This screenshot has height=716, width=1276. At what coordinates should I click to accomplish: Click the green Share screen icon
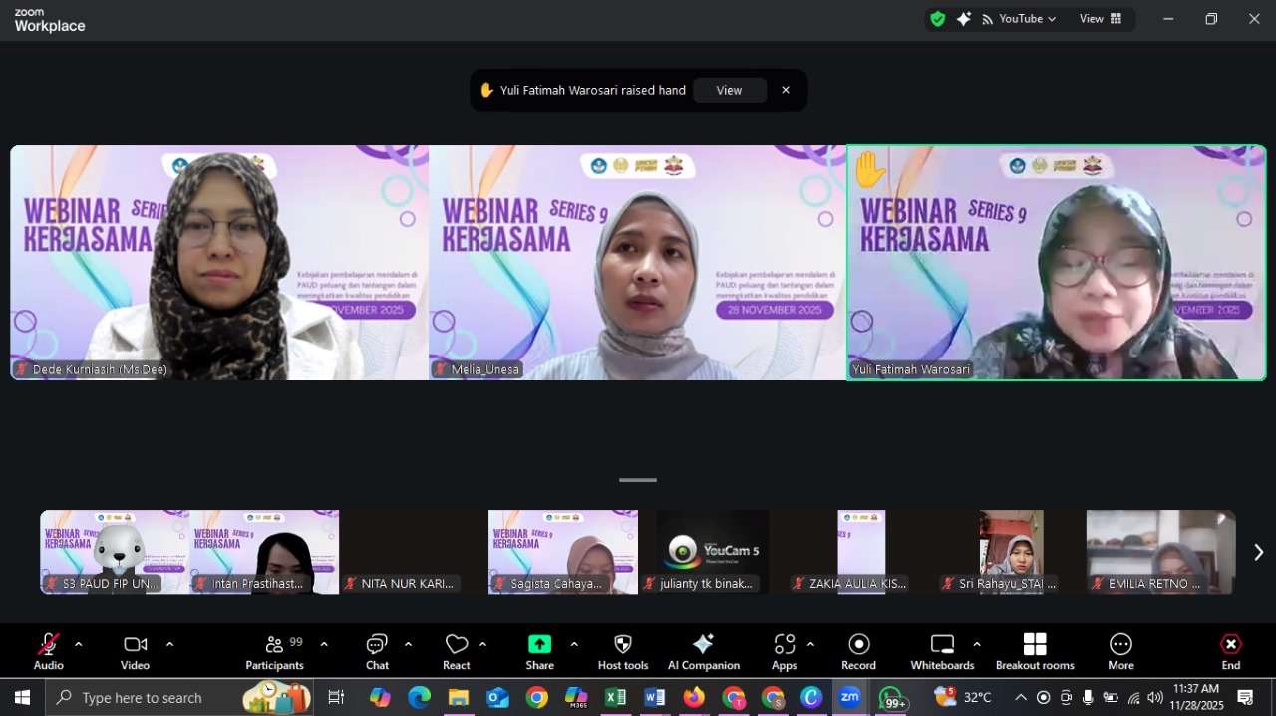click(x=539, y=644)
